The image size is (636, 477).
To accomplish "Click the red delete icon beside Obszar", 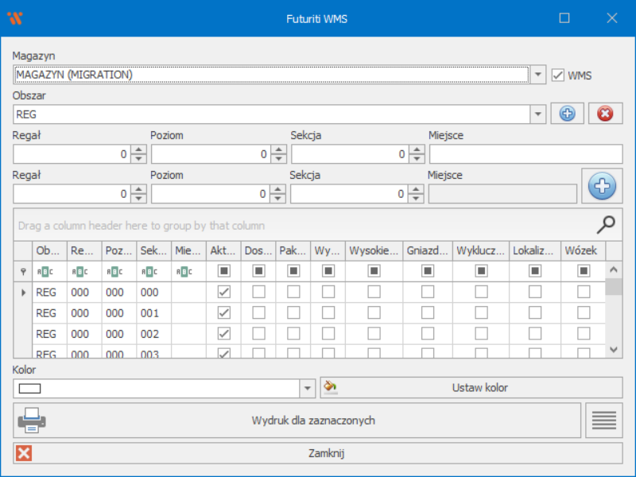I will point(605,114).
